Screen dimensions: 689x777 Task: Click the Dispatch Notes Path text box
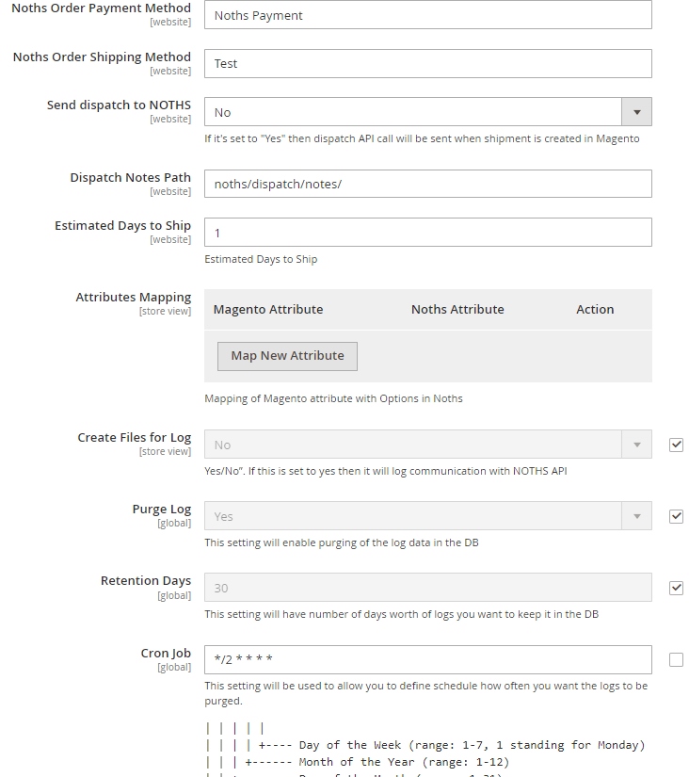click(427, 184)
